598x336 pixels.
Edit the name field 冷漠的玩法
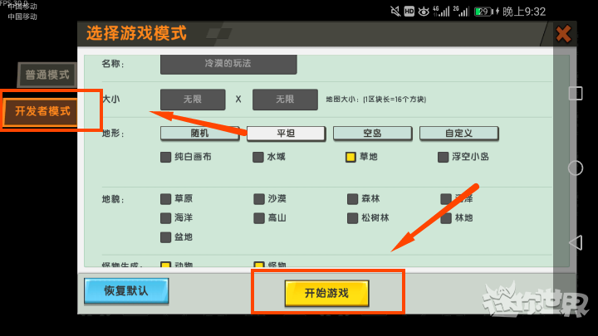(x=228, y=64)
